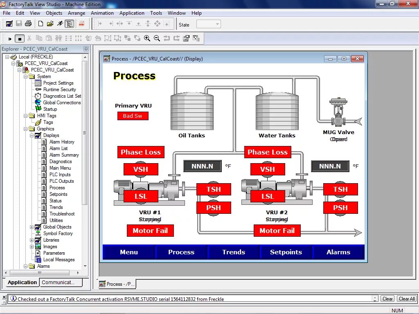Click the Align Right toolbar icon
The image size is (419, 314).
[x=110, y=24]
